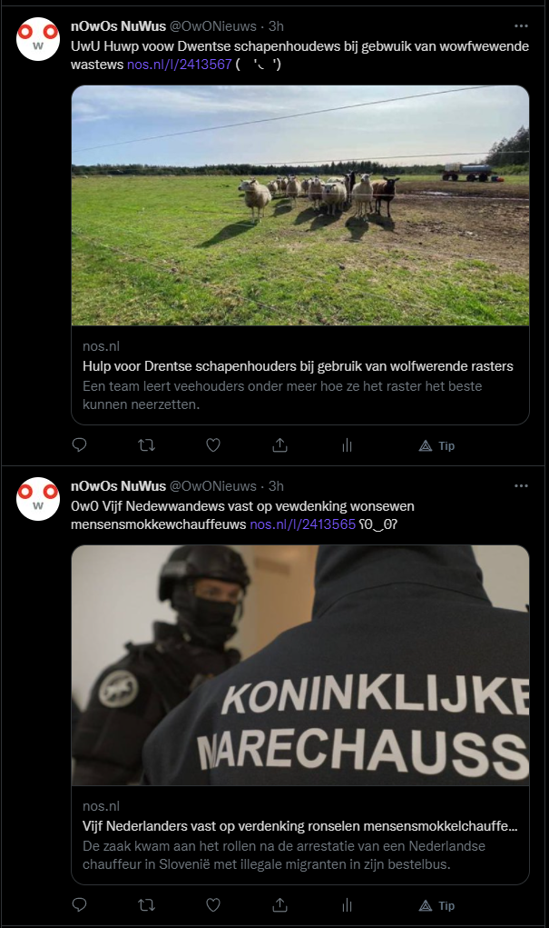Open the Koninklijke Marechaussee photo

coord(300,665)
